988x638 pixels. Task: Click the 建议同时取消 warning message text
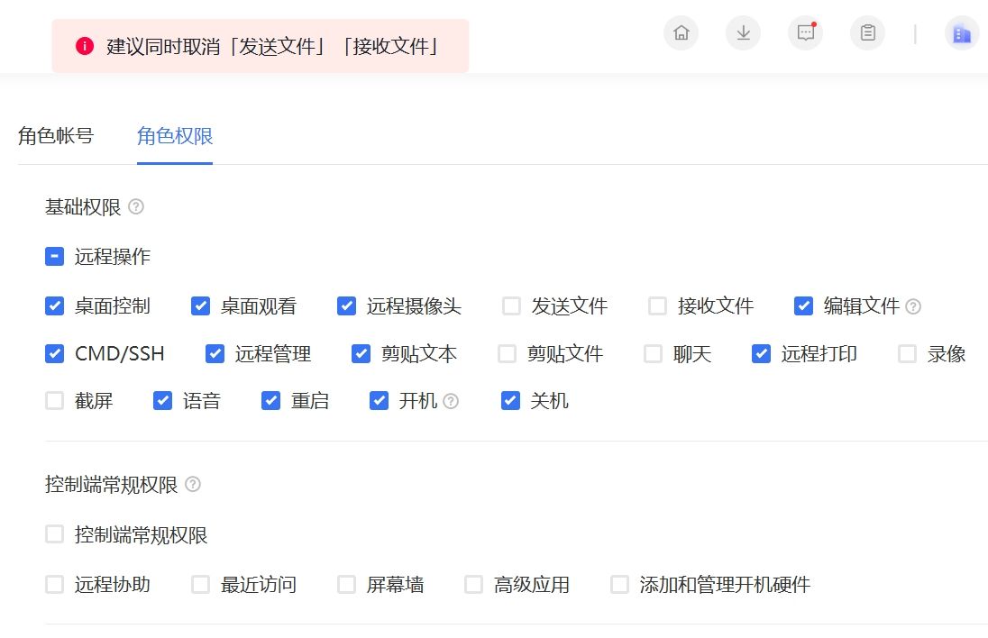click(272, 46)
